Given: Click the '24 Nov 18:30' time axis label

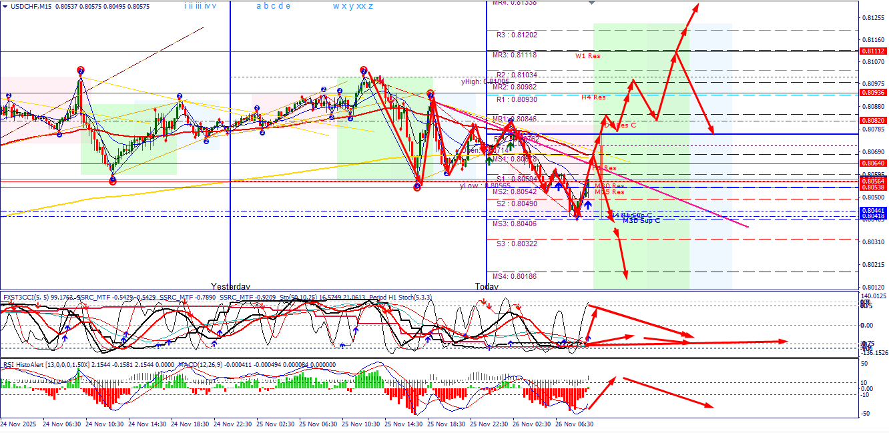Looking at the screenshot, I should click(x=190, y=424).
